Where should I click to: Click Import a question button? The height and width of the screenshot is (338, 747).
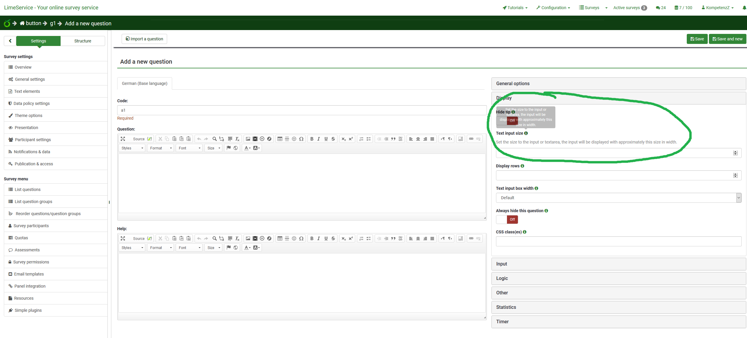144,39
